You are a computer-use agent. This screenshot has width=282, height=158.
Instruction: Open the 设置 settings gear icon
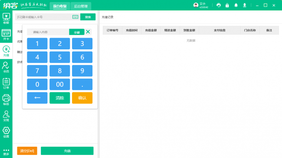point(6,132)
